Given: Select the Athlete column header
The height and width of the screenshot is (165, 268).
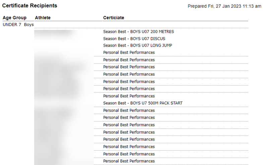Looking at the screenshot, I should pos(43,18).
